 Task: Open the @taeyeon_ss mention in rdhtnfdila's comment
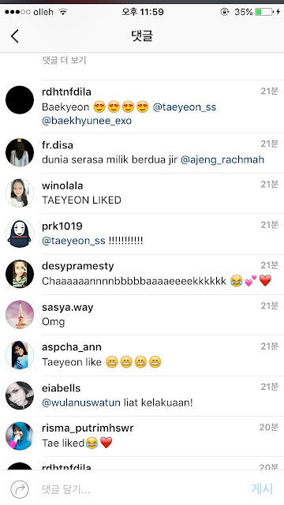184,107
